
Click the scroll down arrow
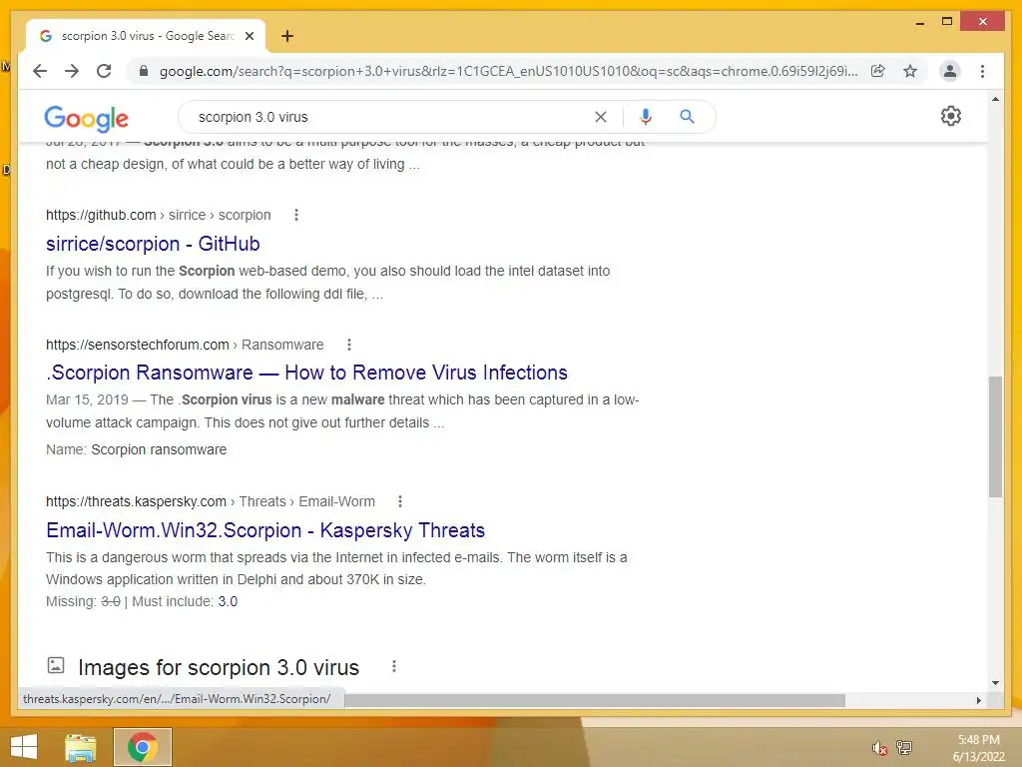995,683
